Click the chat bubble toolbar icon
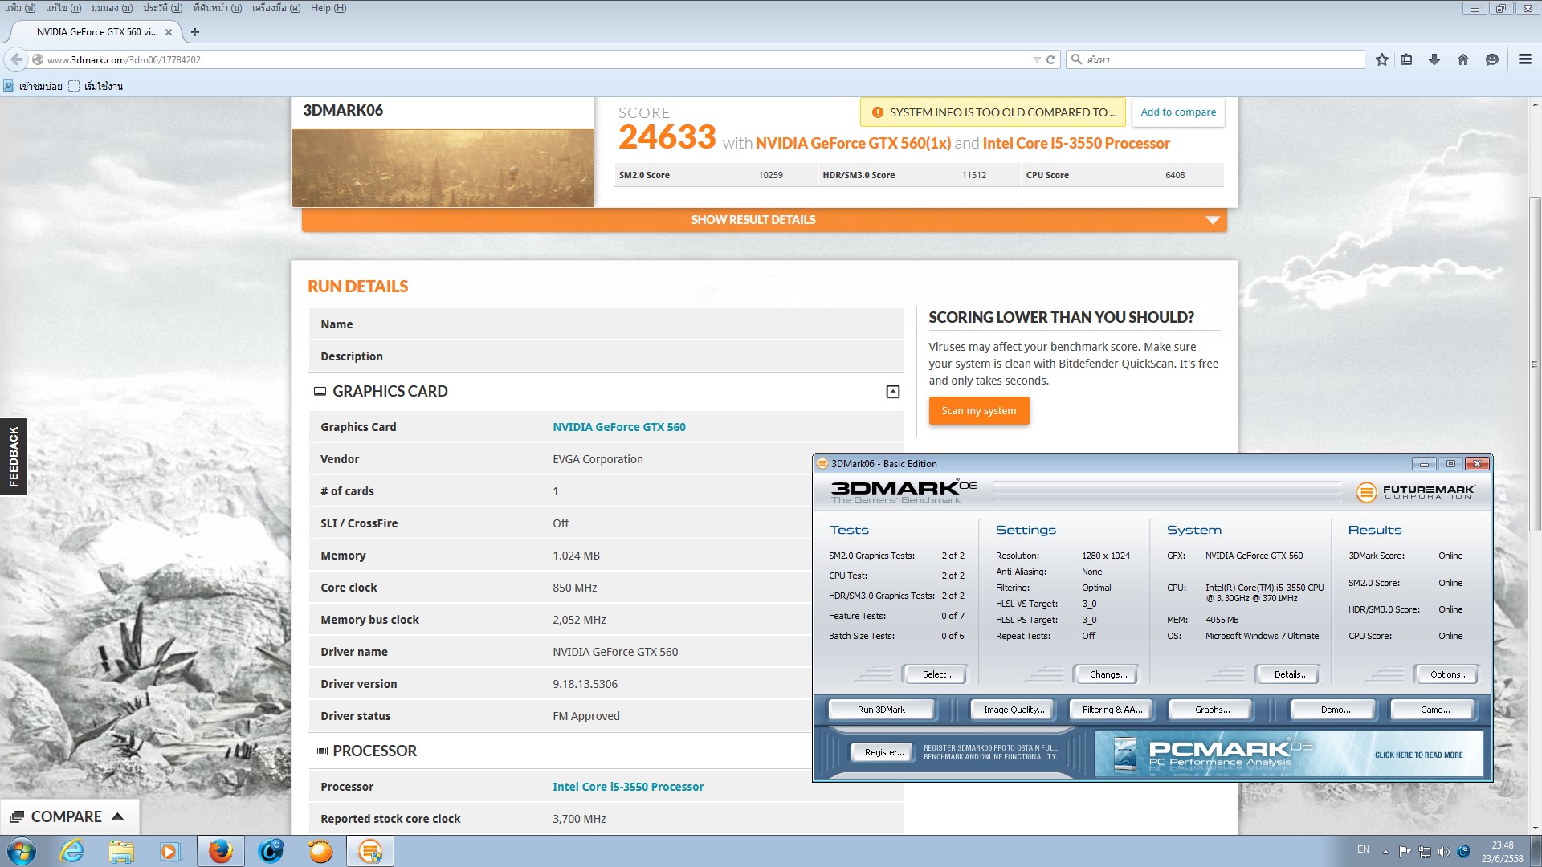This screenshot has width=1542, height=867. click(x=1491, y=59)
